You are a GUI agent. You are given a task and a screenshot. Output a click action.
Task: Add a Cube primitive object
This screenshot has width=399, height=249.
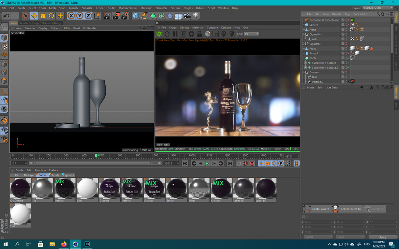(136, 16)
